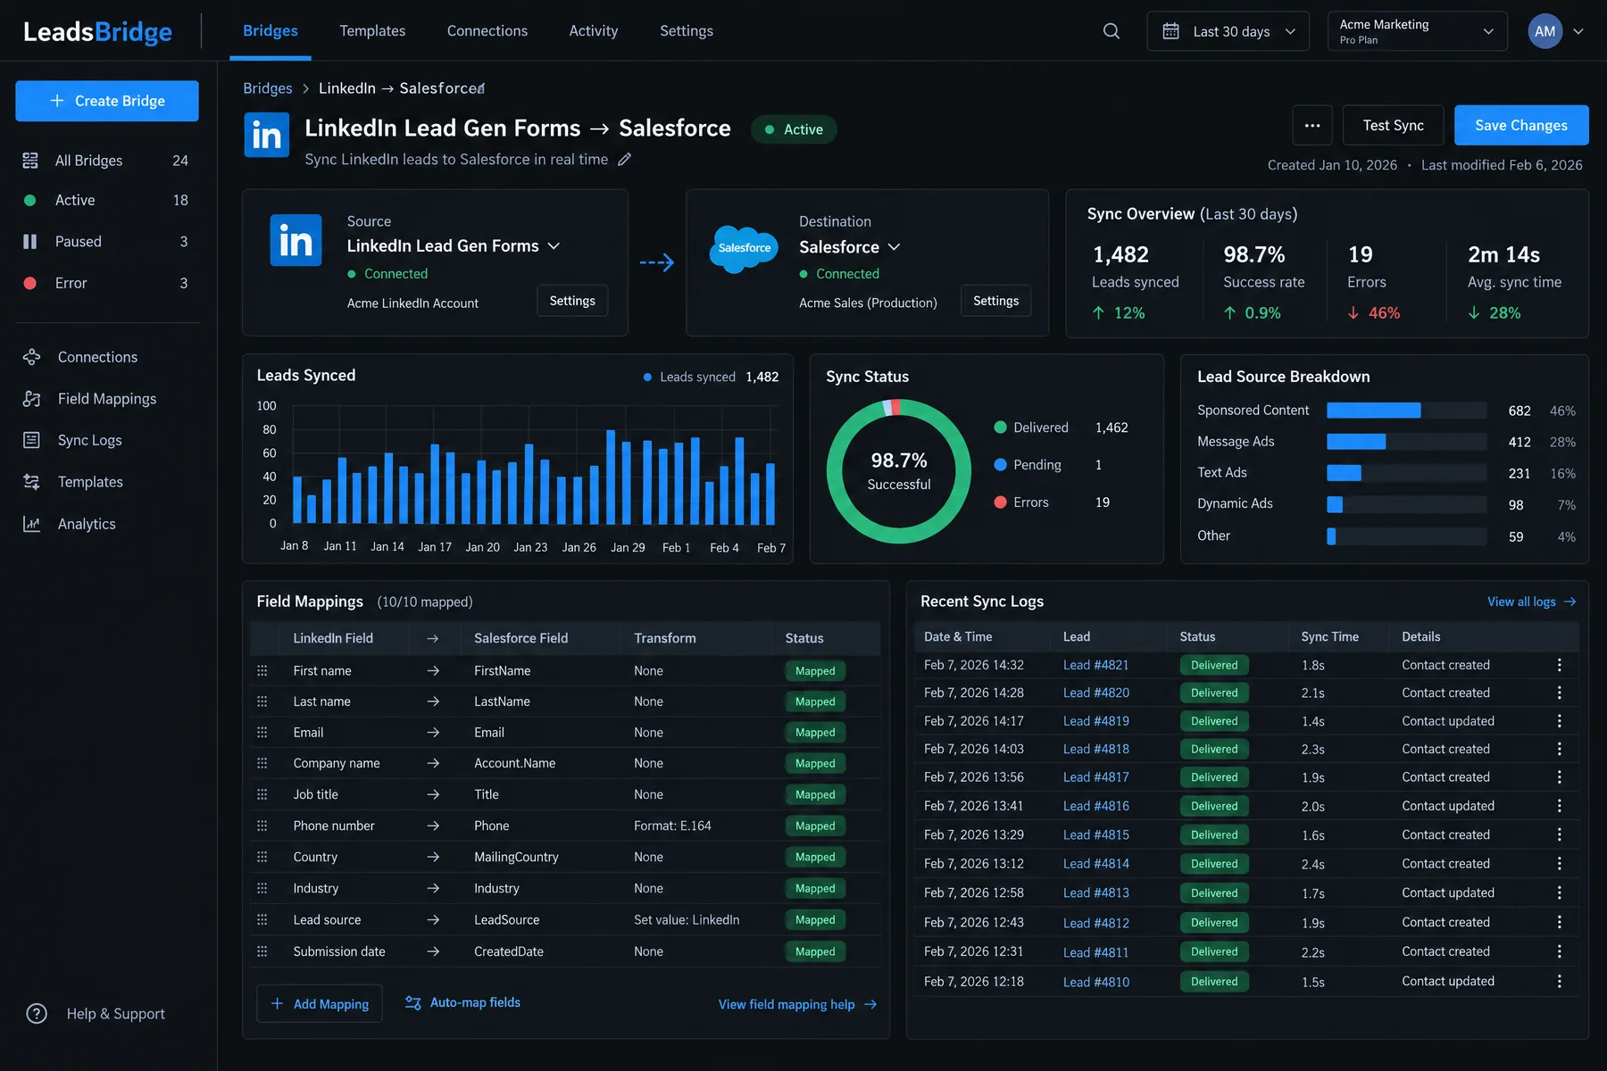Filter sidebar by Active bridges
The width and height of the screenshot is (1607, 1071).
tap(106, 200)
